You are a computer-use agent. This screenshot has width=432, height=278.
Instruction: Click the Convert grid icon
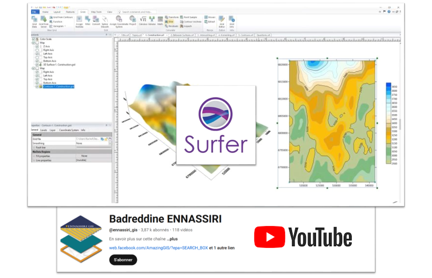tap(96, 21)
